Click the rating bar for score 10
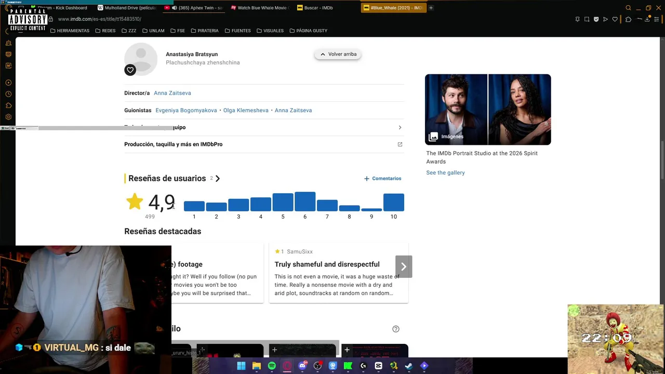 394,202
